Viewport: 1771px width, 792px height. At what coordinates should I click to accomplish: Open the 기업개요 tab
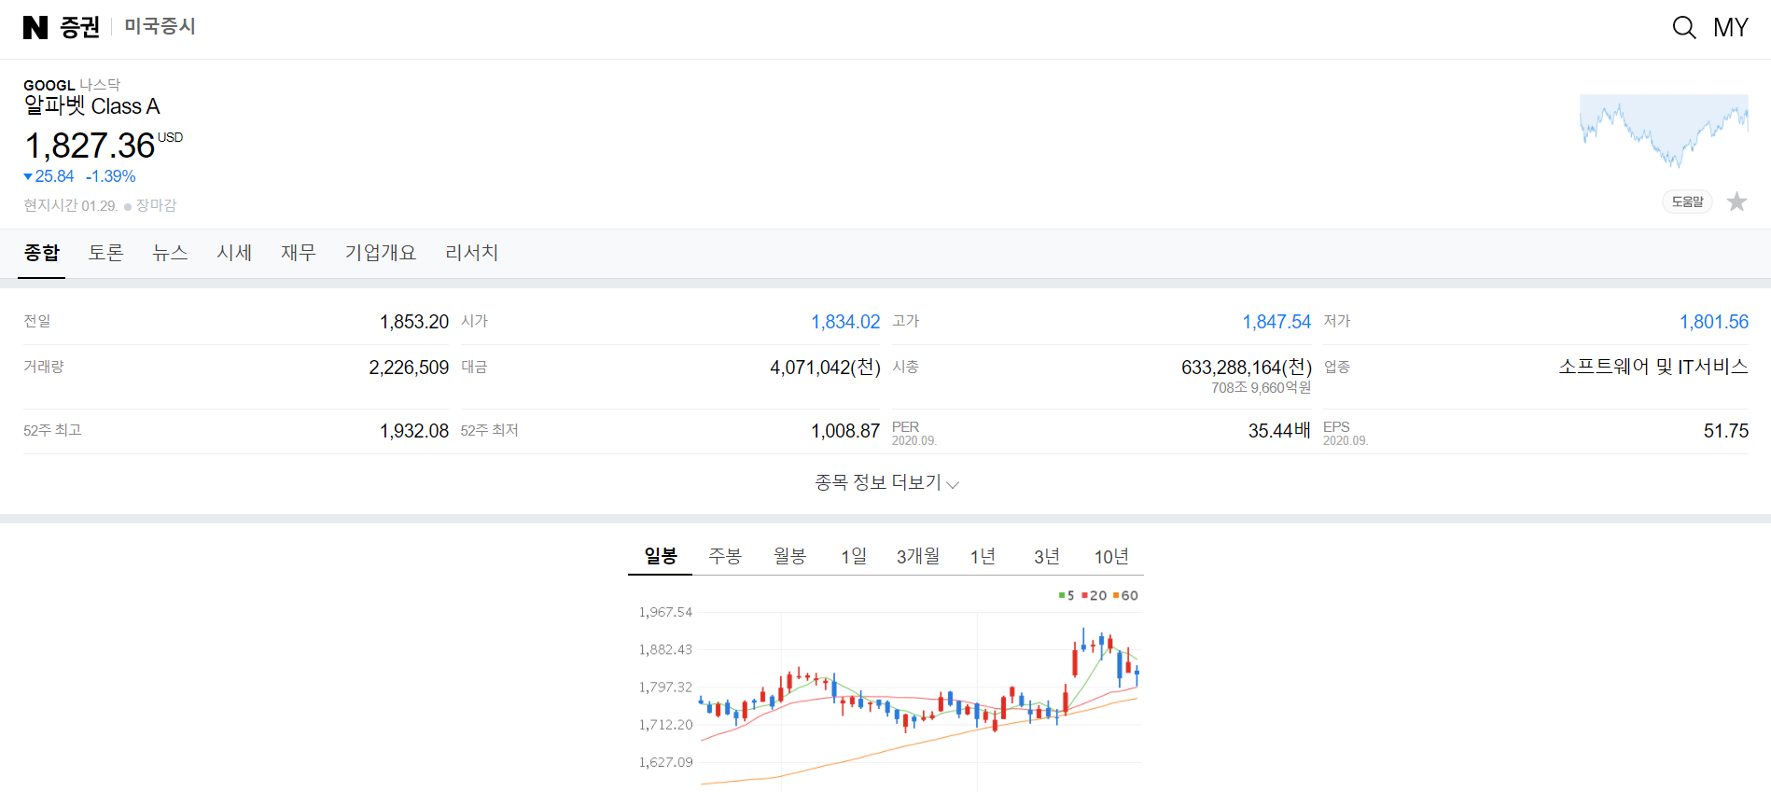[381, 253]
